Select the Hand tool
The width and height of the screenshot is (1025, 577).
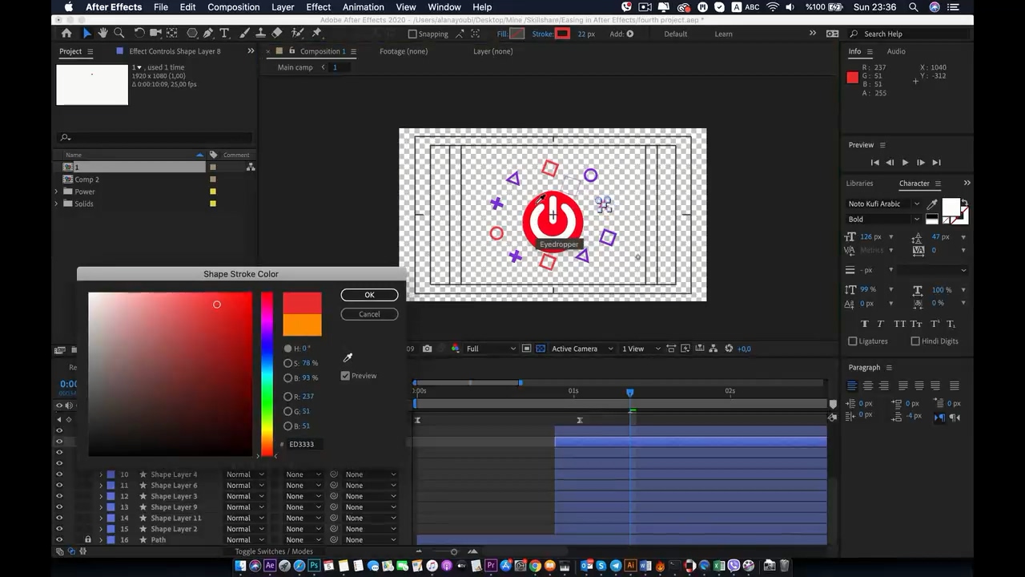point(103,33)
